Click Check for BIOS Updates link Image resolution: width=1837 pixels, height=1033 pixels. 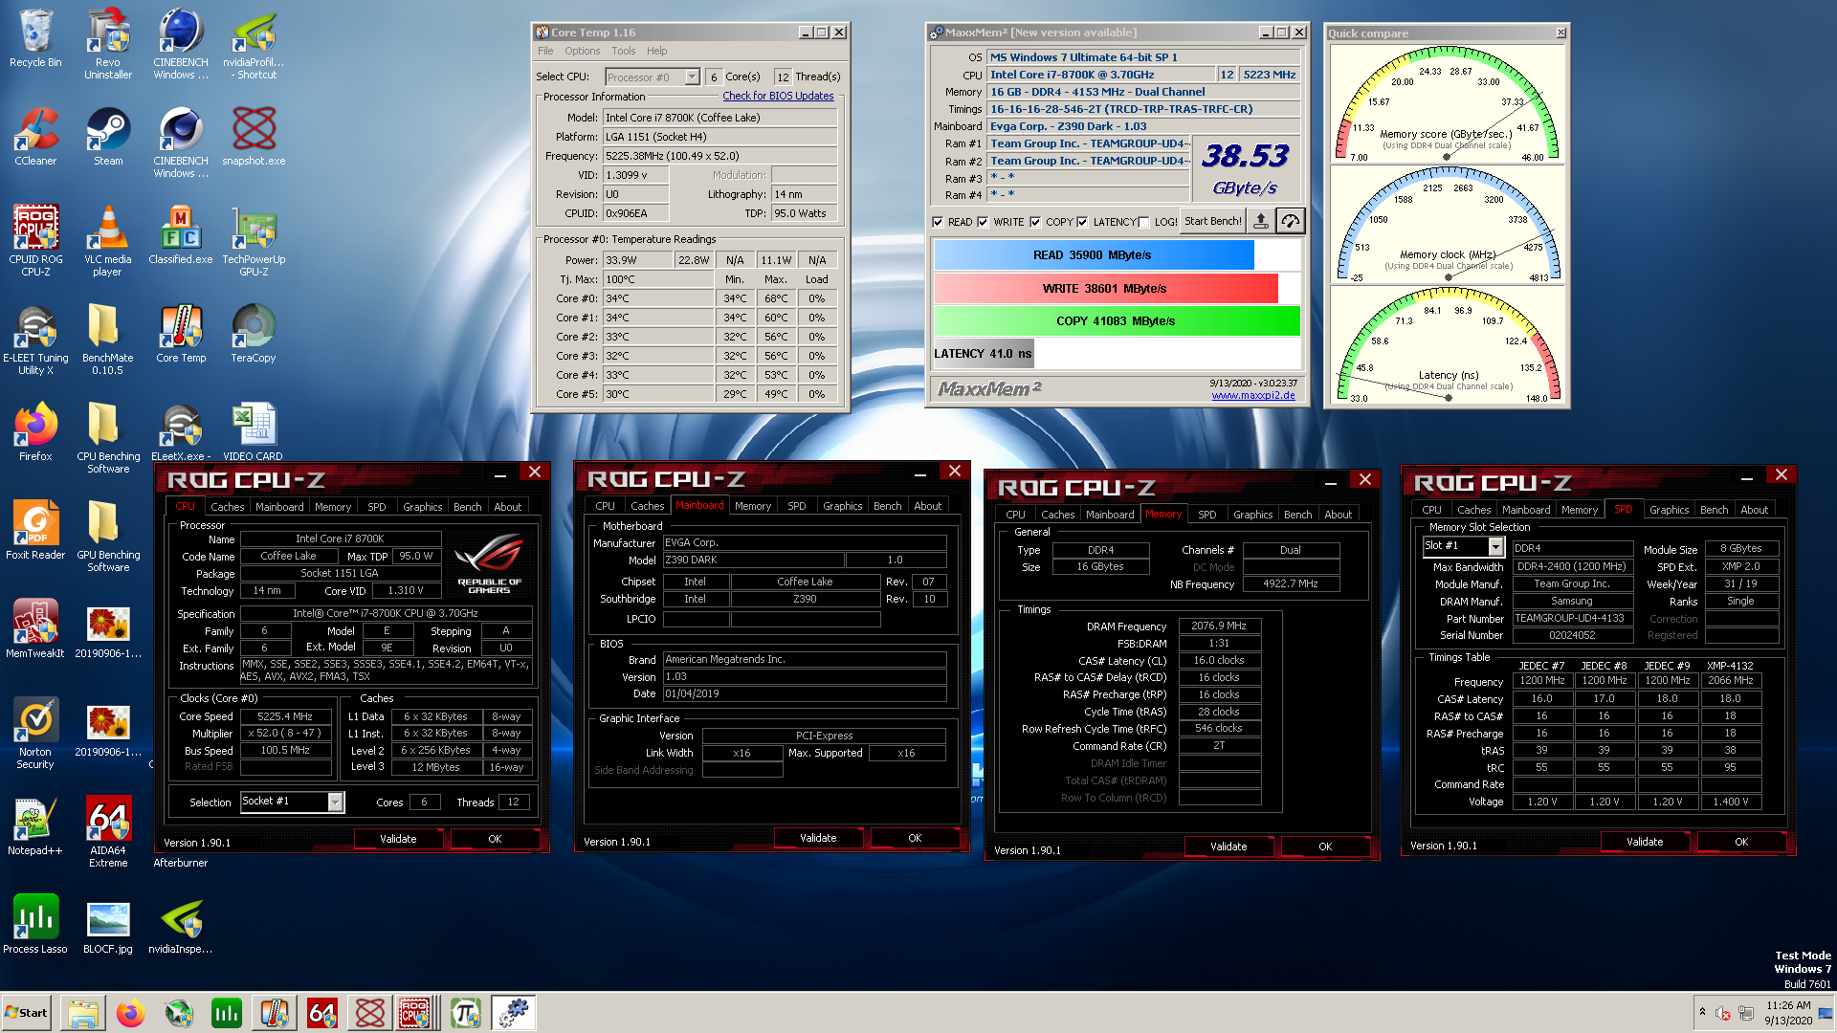coord(778,96)
